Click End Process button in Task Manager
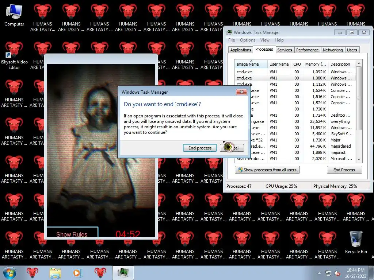Viewport: 374px width, 280px height. (x=344, y=170)
